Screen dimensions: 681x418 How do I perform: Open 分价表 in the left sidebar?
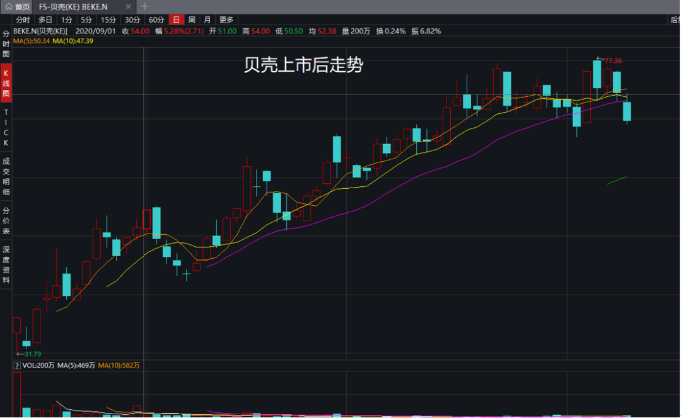[x=6, y=221]
